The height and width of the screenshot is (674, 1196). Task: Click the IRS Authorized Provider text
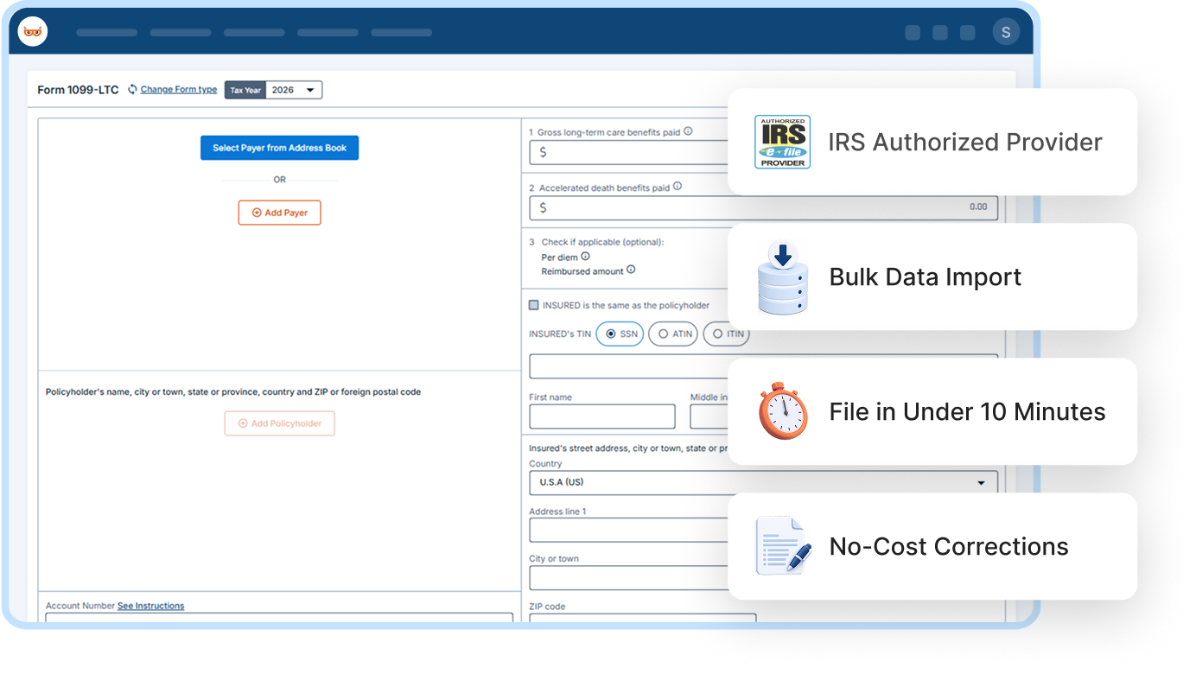click(x=965, y=142)
